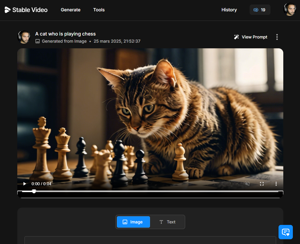Open the video options three-dot menu
The height and width of the screenshot is (244, 300).
[276, 184]
